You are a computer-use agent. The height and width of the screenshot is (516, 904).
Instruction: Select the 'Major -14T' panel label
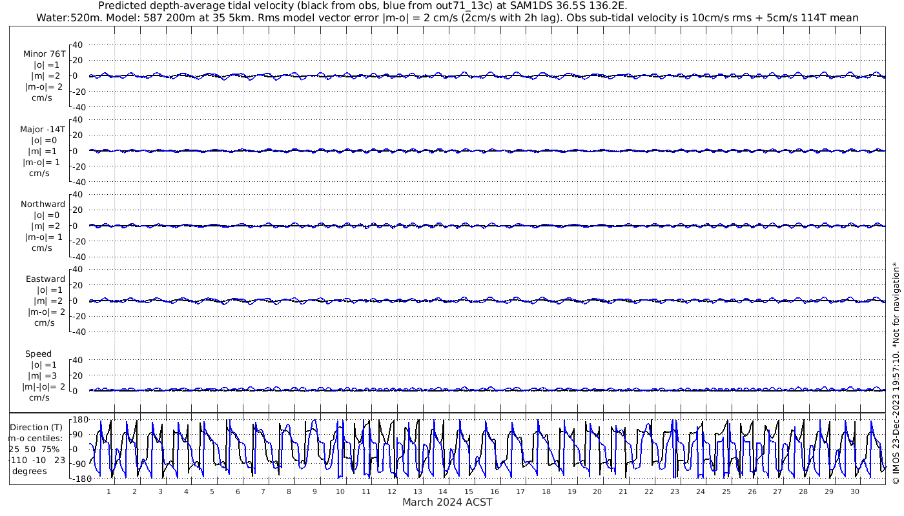coord(43,129)
